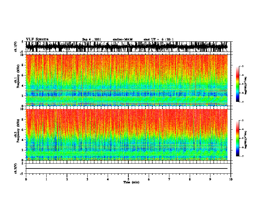Screen dimensions: 260x201
Task: Click time axis tick label "10"
Action: pyautogui.click(x=231, y=179)
